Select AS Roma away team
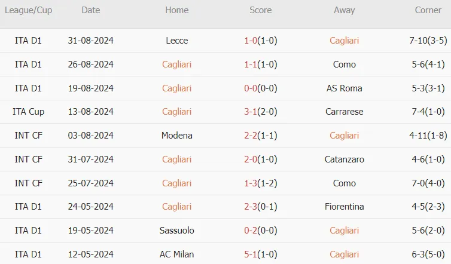451x264 pixels. click(x=344, y=88)
